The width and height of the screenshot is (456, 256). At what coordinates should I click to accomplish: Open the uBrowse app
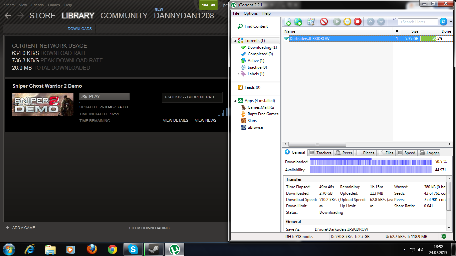255,127
